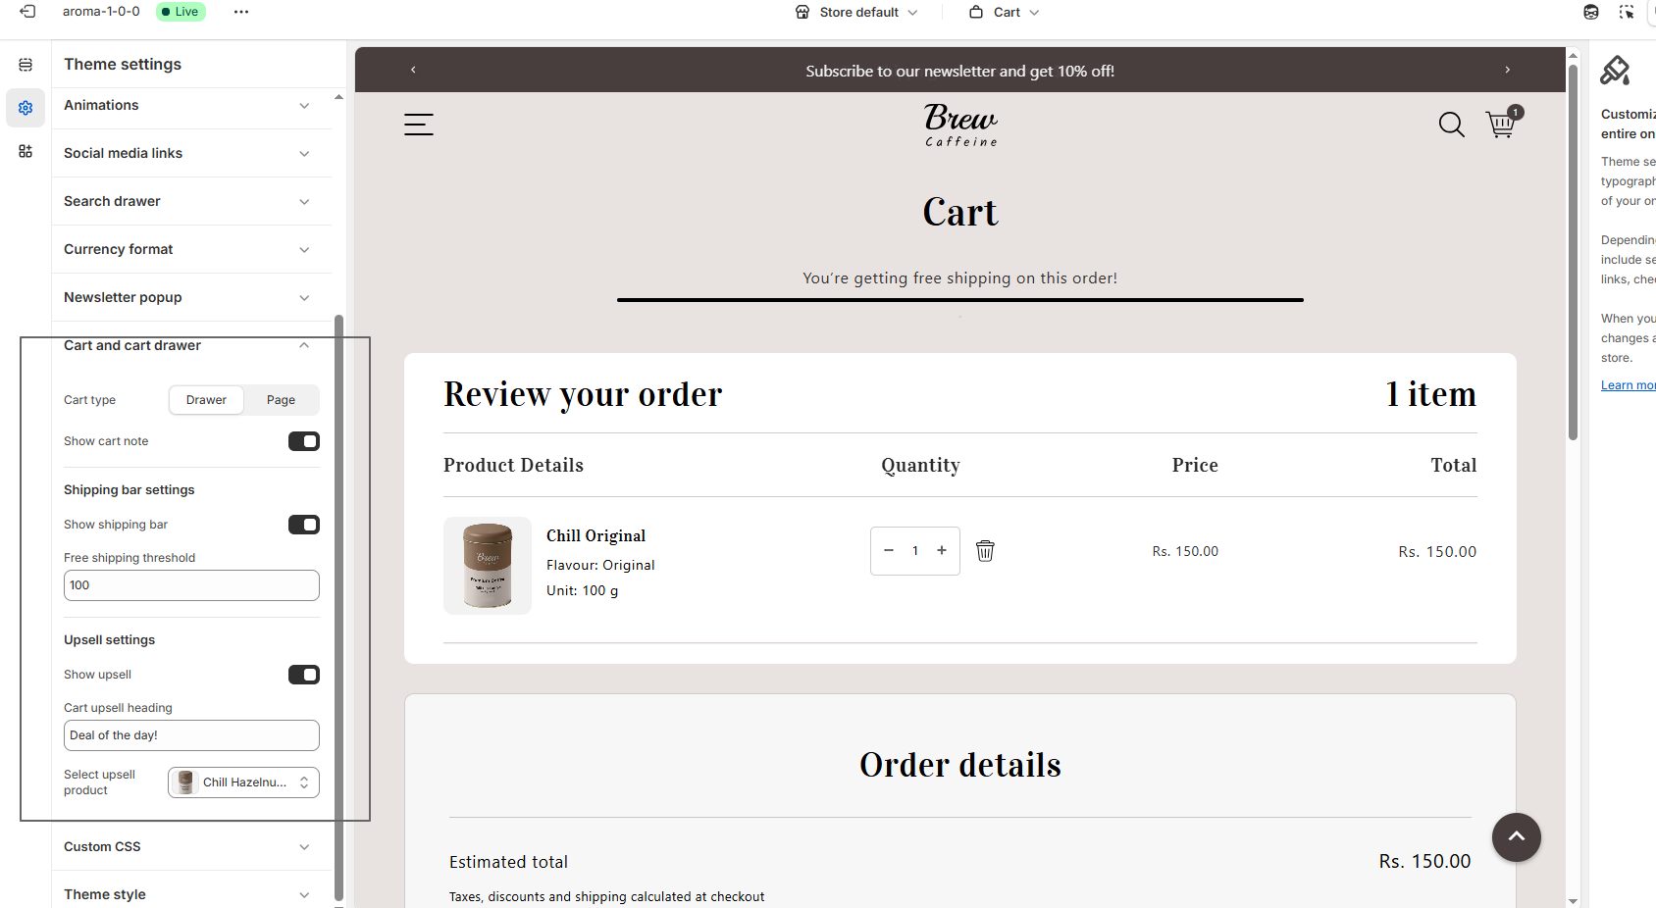Toggle the Show shipping bar switch
The width and height of the screenshot is (1656, 908).
304,525
